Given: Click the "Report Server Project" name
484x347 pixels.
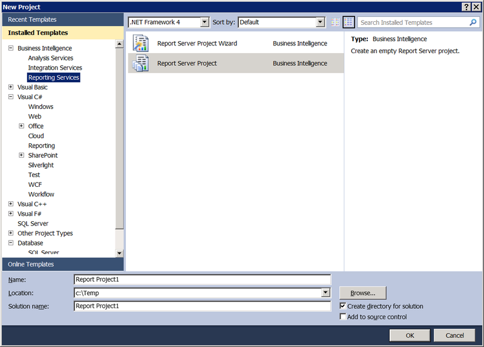Looking at the screenshot, I should coord(187,63).
